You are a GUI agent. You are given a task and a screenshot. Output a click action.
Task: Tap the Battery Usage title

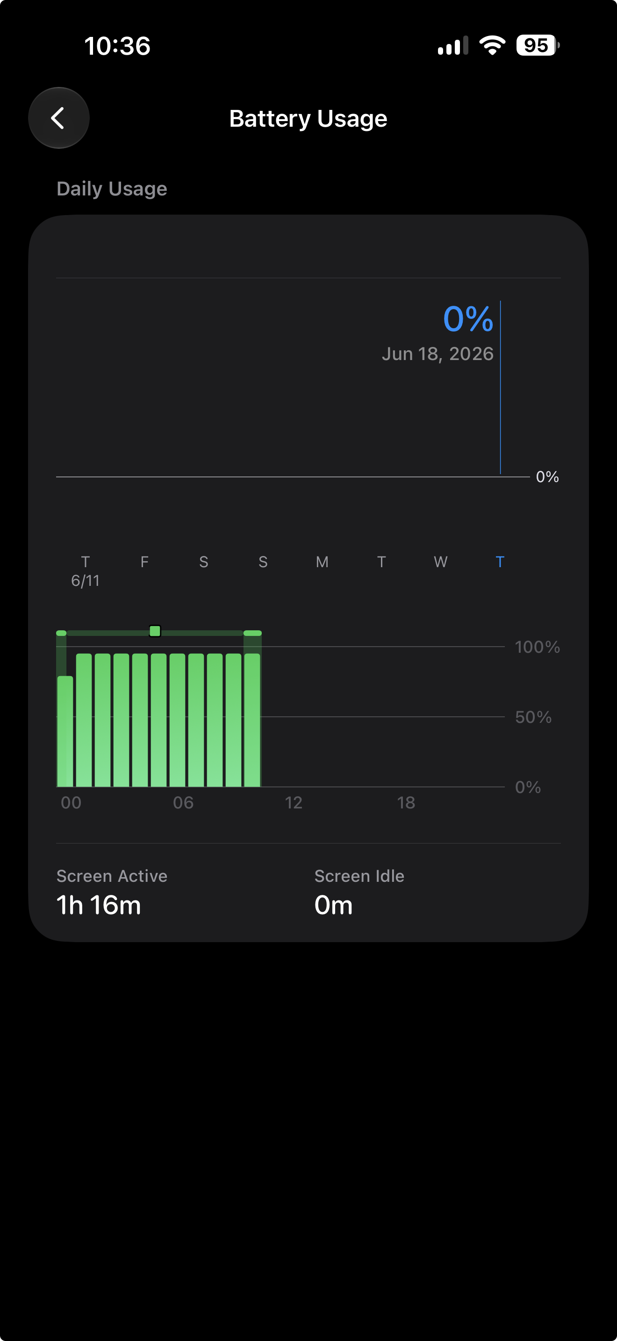coord(308,119)
